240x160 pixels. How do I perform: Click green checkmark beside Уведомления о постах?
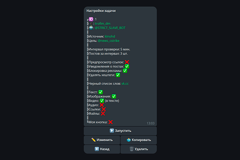coord(127,66)
